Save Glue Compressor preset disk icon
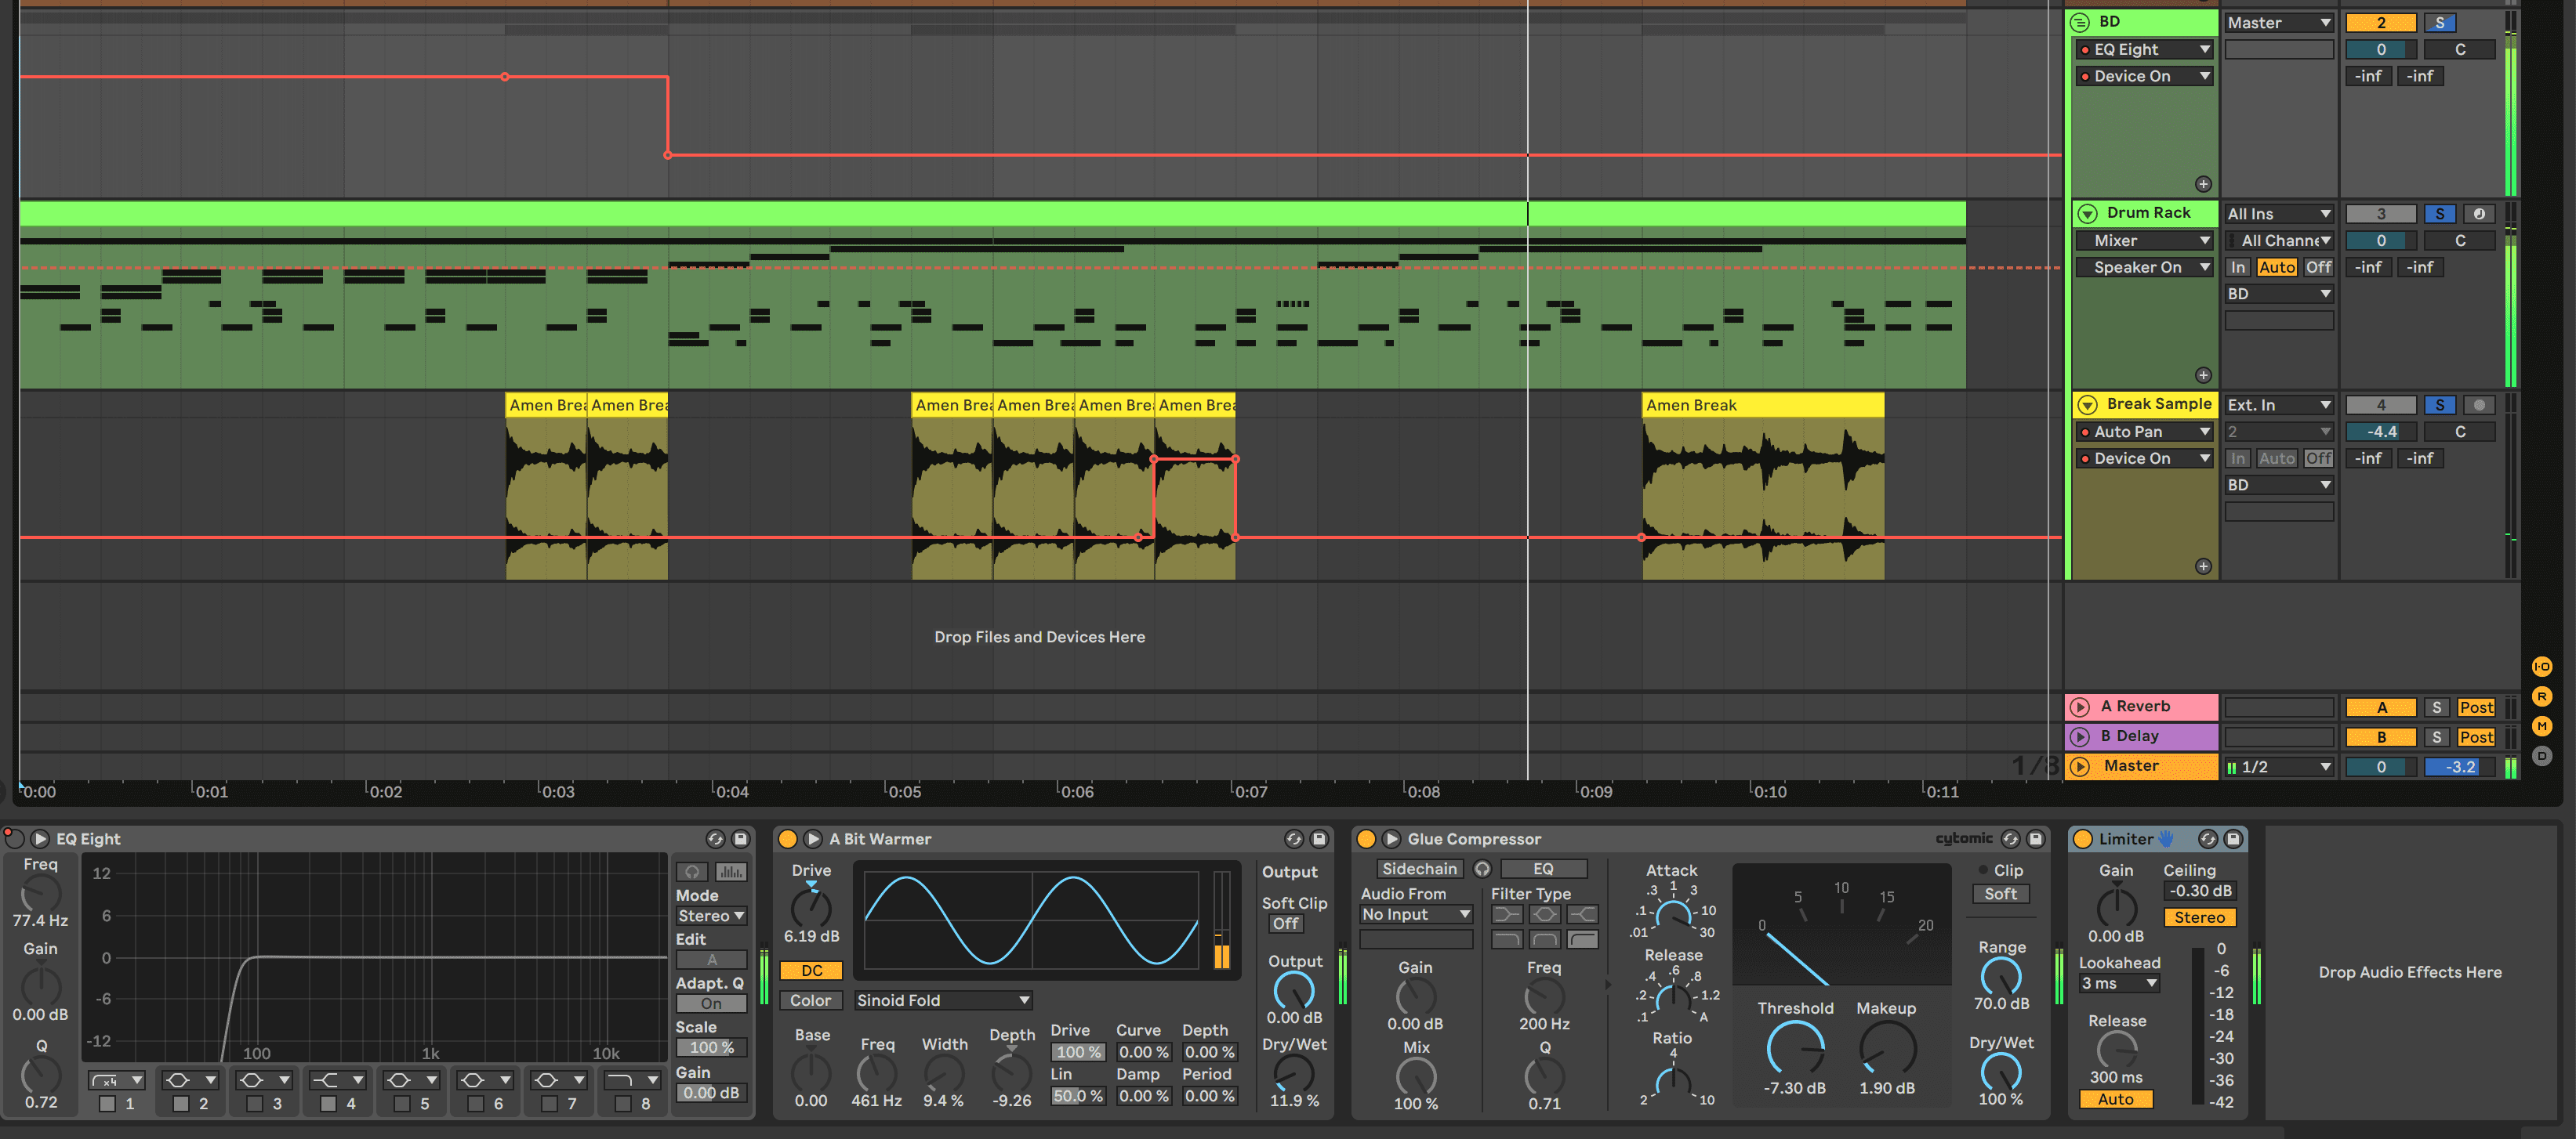Viewport: 2576px width, 1139px height. pos(2035,839)
